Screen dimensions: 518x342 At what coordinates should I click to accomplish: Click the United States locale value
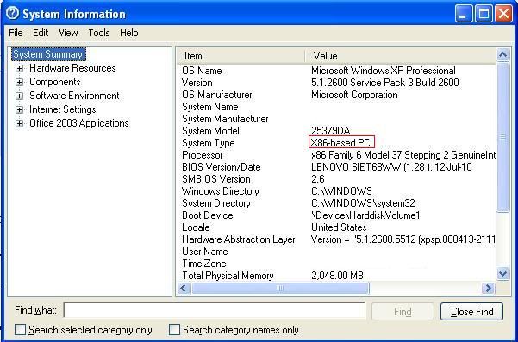tap(339, 227)
